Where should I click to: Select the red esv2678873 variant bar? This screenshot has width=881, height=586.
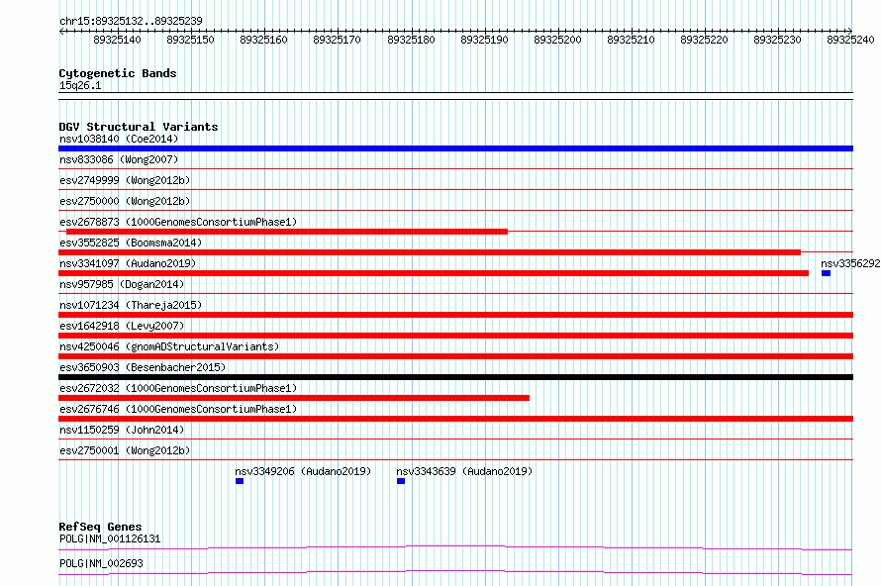287,232
